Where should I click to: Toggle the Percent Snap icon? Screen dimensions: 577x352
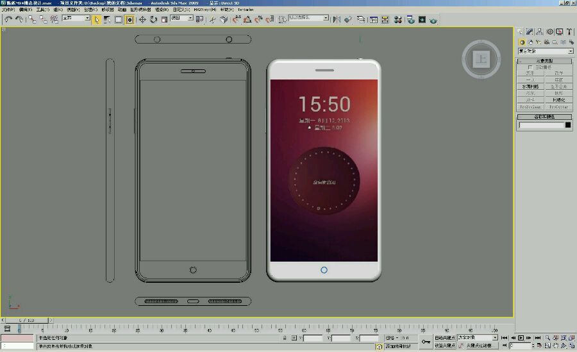[259, 19]
